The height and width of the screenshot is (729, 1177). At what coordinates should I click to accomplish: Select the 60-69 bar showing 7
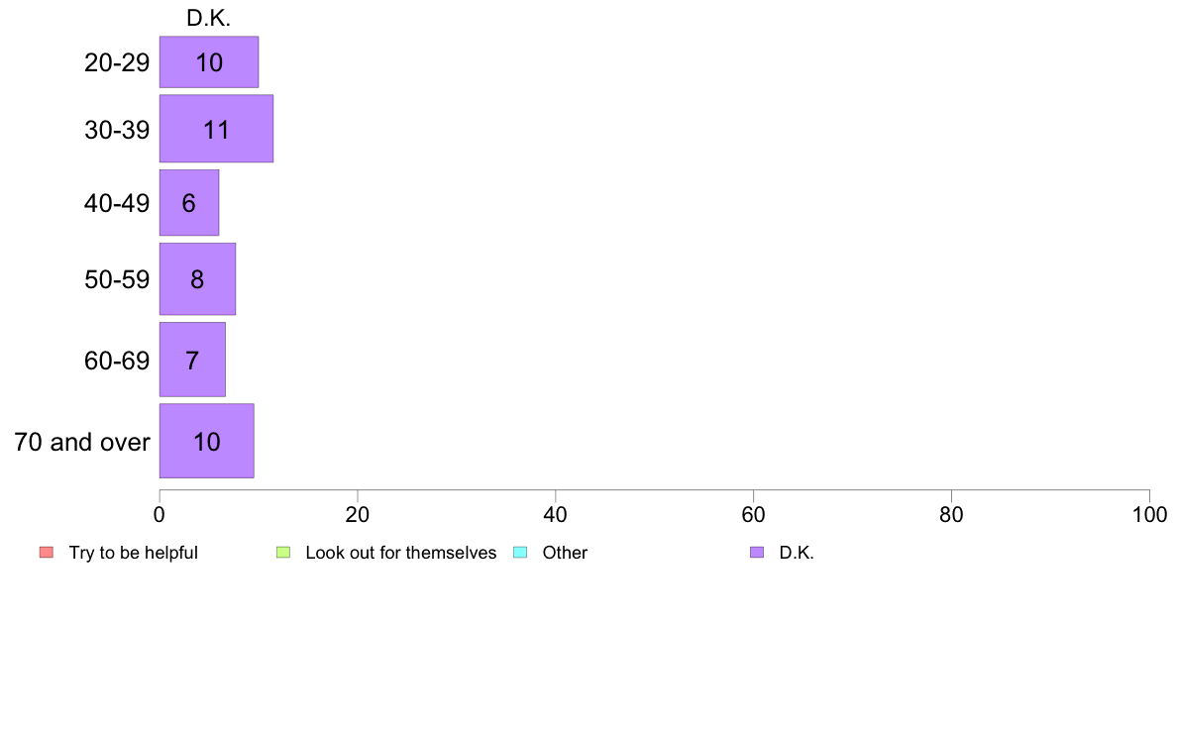192,360
